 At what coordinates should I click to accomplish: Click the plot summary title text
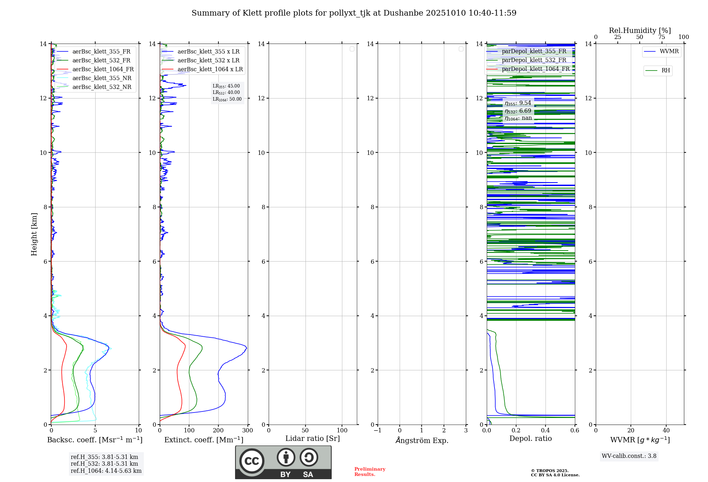pos(354,13)
